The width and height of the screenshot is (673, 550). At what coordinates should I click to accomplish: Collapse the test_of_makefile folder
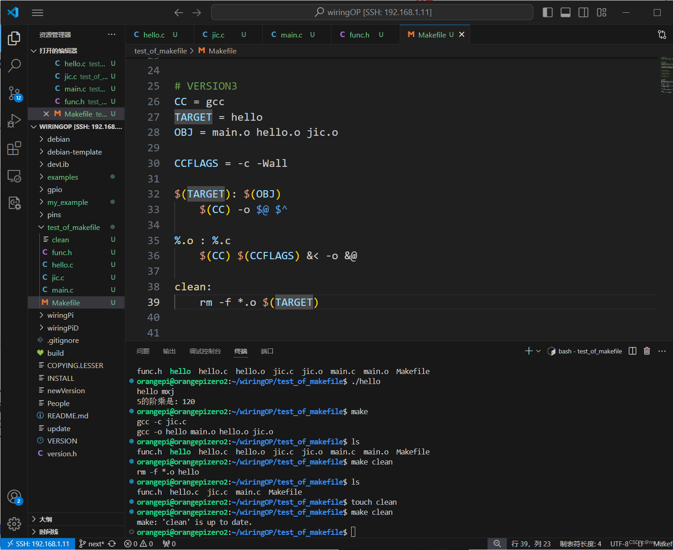coord(76,227)
